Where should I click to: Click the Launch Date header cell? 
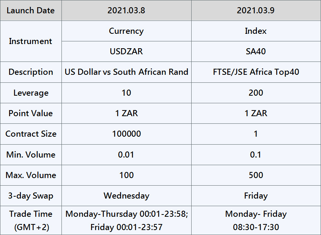click(31, 10)
